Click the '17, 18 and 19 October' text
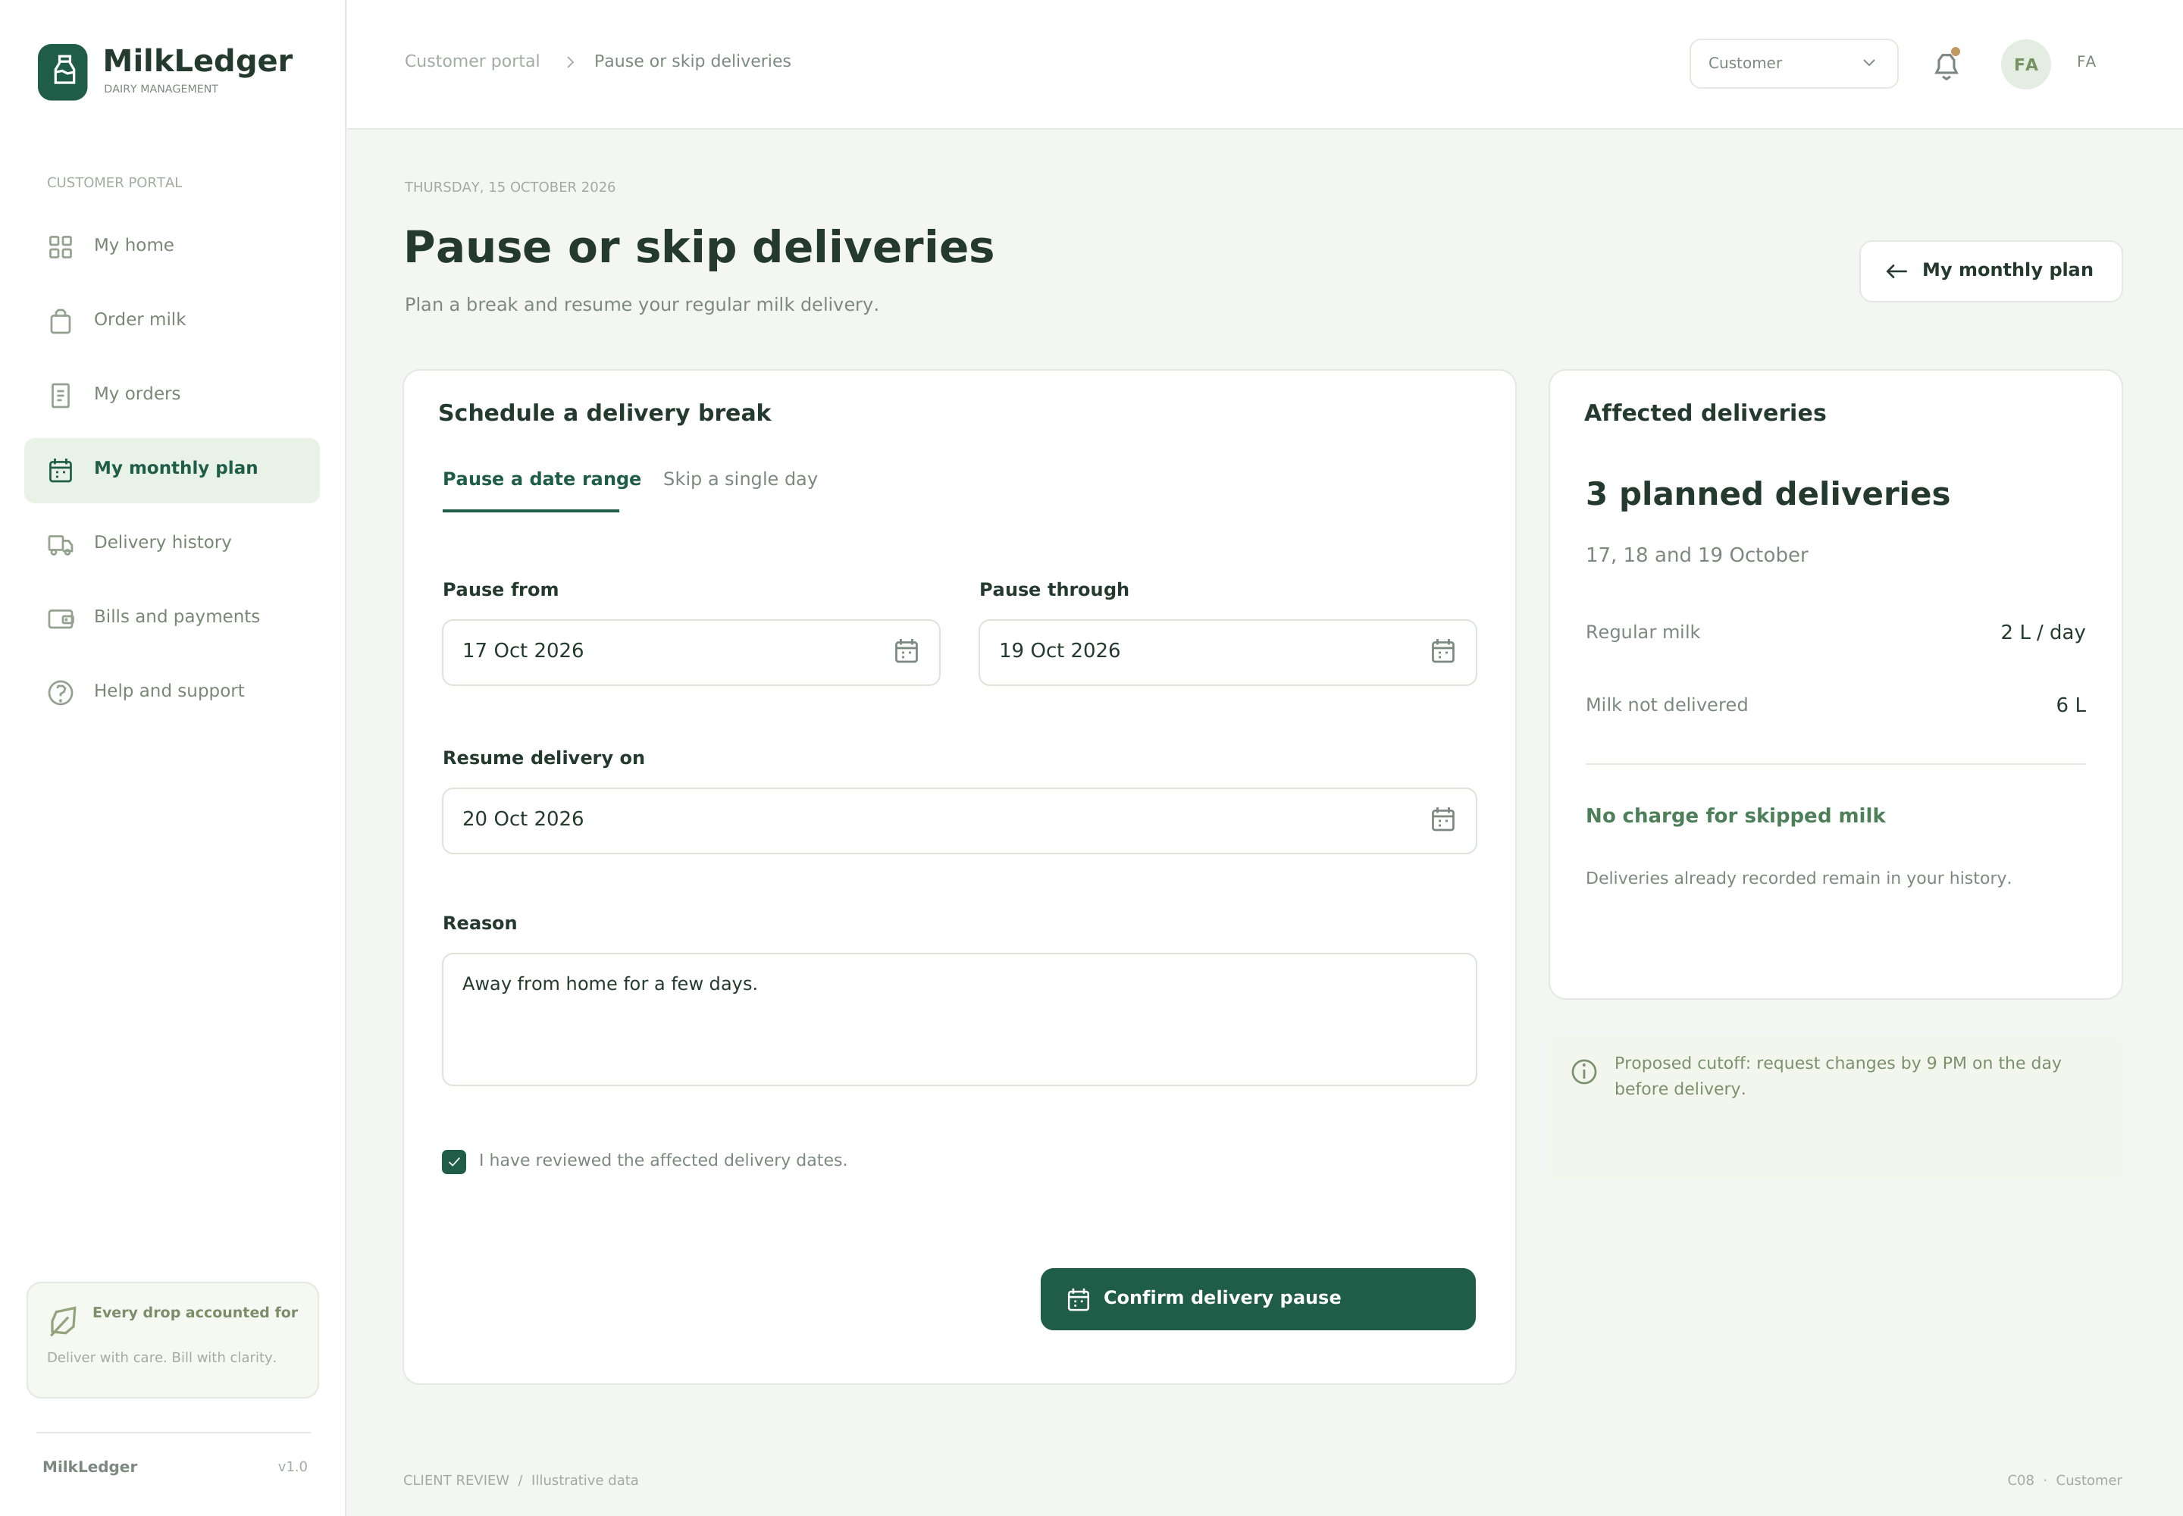Viewport: 2183px width, 1516px height. point(1696,555)
